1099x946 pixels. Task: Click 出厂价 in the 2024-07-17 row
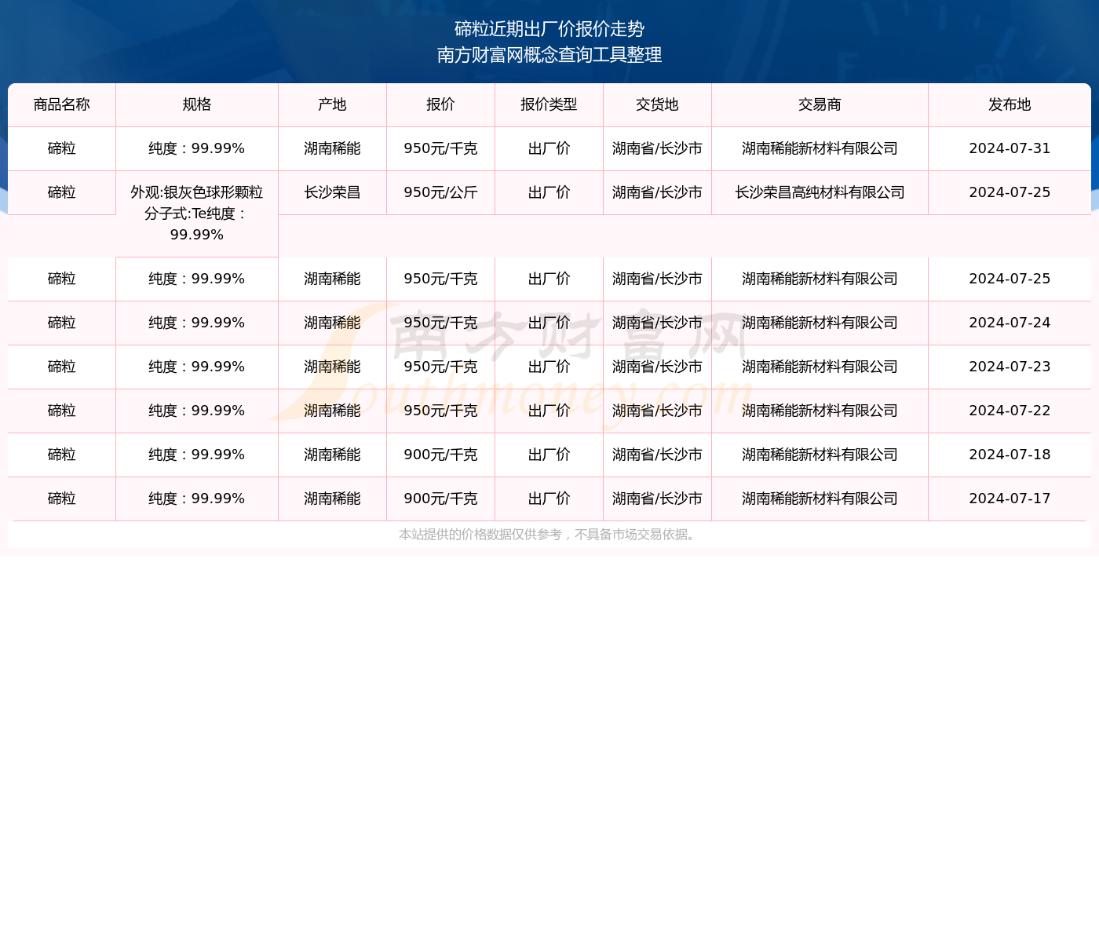(x=549, y=499)
